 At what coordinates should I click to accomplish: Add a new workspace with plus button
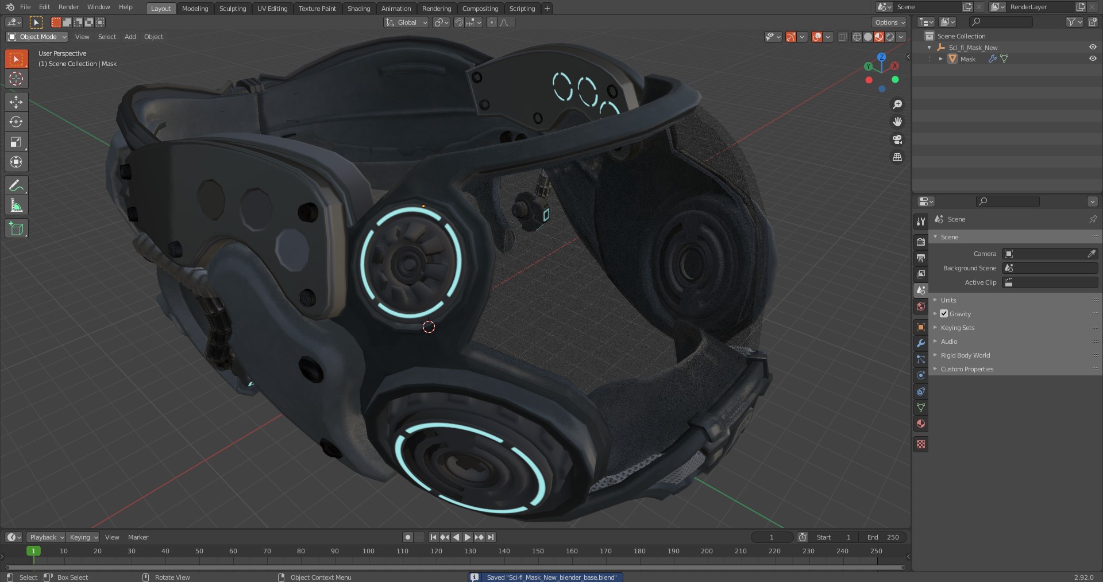click(x=547, y=8)
